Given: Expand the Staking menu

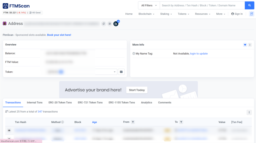Looking at the screenshot, I should pyautogui.click(x=166, y=14).
